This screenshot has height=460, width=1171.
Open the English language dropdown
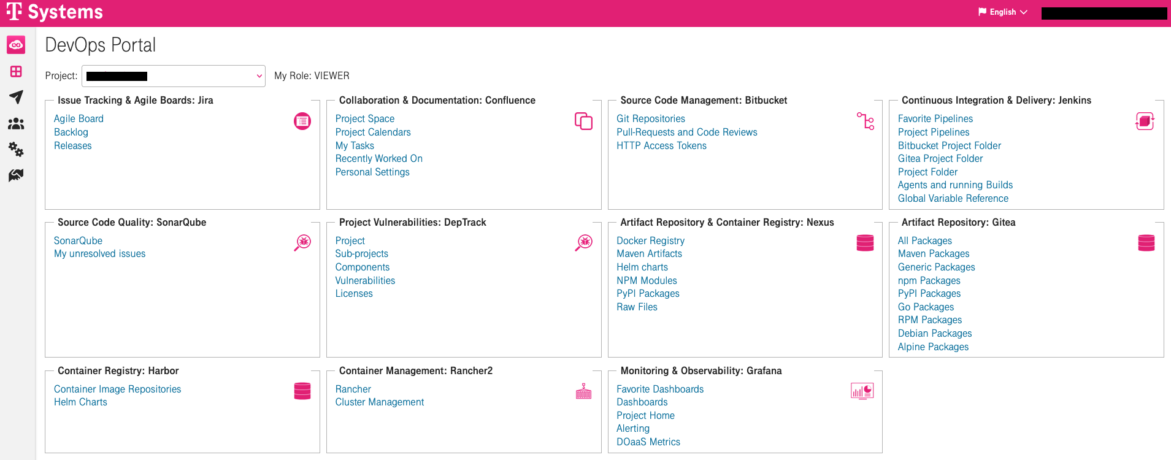tap(1003, 12)
